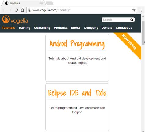Click the browser back arrow
This screenshot has width=145, height=132.
tap(4, 10)
